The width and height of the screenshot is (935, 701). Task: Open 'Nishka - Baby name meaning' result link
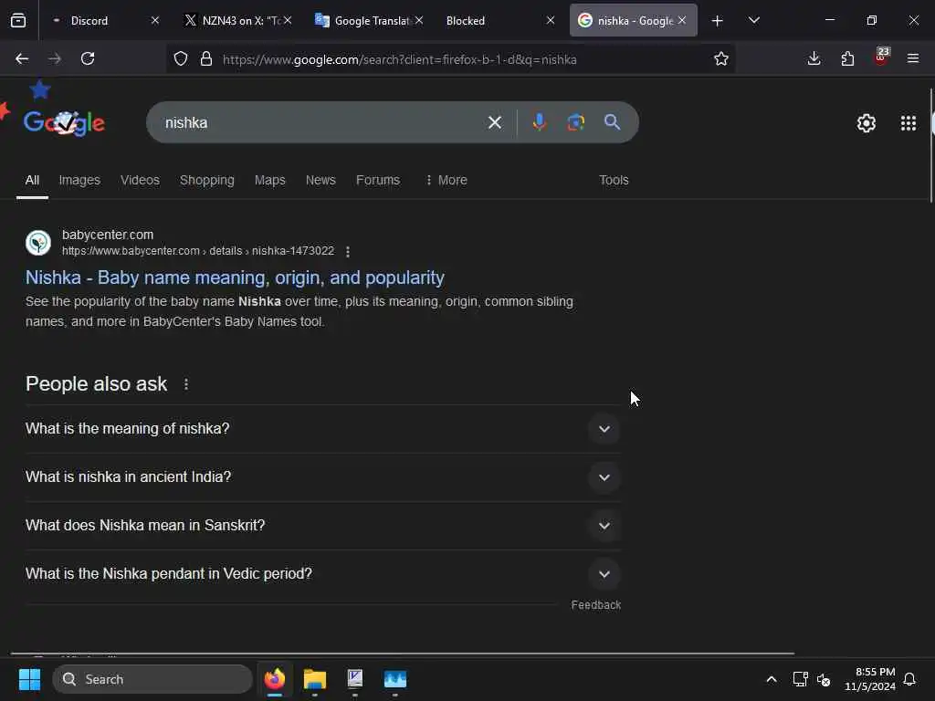tap(235, 277)
